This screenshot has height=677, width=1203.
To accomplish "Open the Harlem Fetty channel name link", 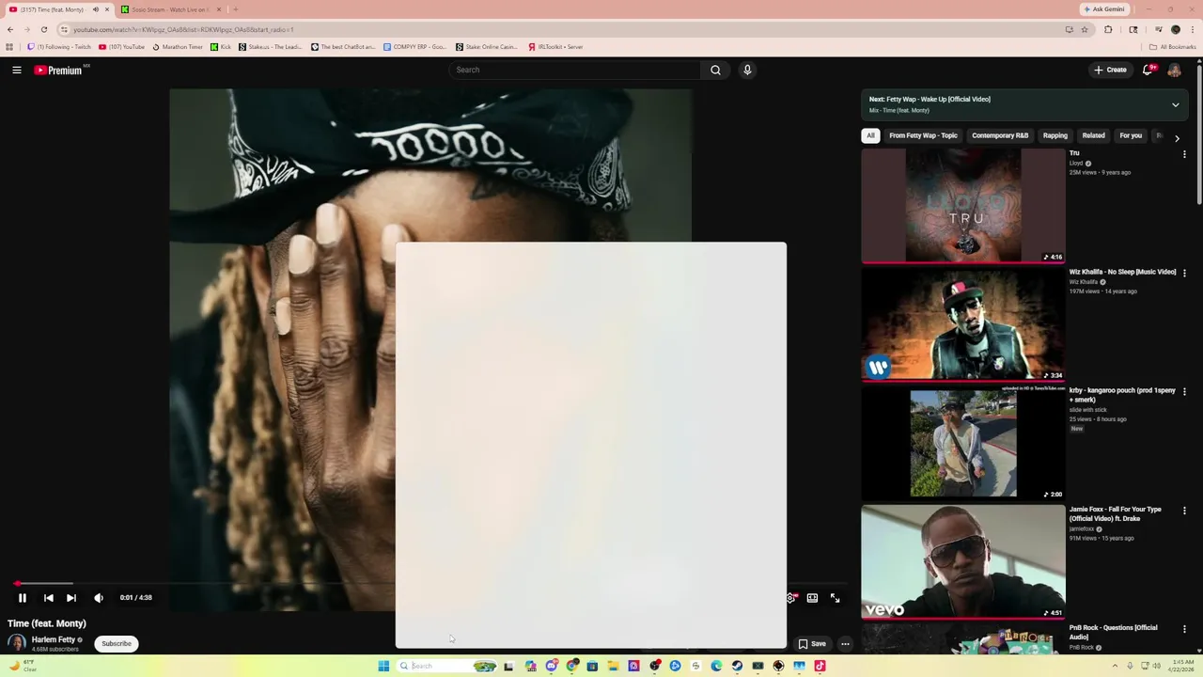I will 54,639.
